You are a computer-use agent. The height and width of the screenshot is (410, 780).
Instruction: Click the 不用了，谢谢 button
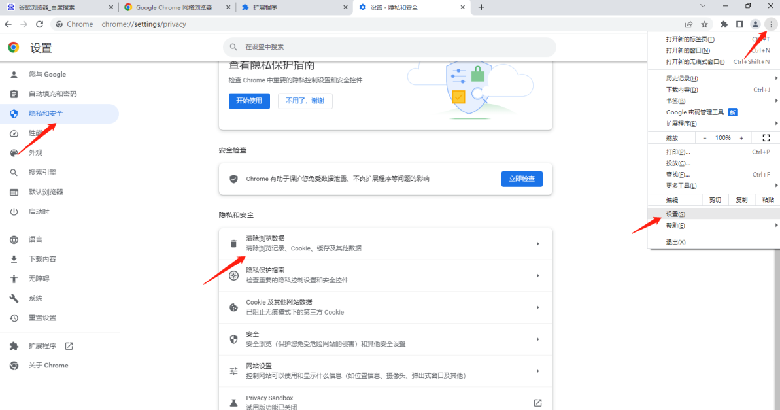tap(305, 101)
